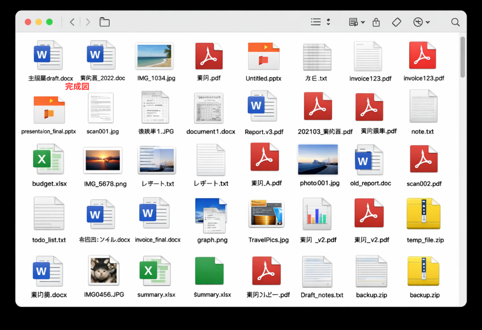Select the budget.xlsx Excel file
This screenshot has height=330, width=482.
coord(49,160)
